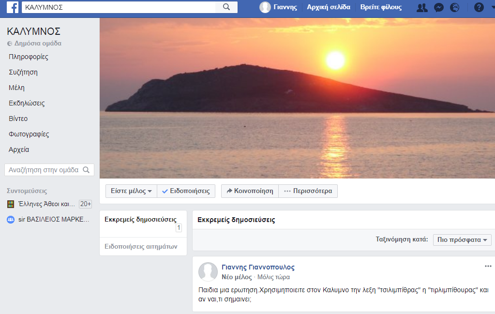Open the notifications globe icon
This screenshot has height=314, width=495.
click(454, 7)
